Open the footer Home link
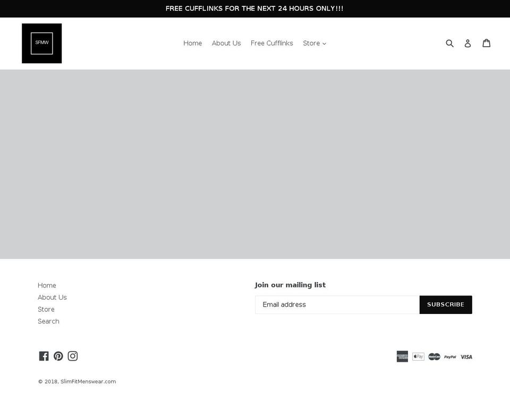Image resolution: width=510 pixels, height=408 pixels. click(47, 285)
